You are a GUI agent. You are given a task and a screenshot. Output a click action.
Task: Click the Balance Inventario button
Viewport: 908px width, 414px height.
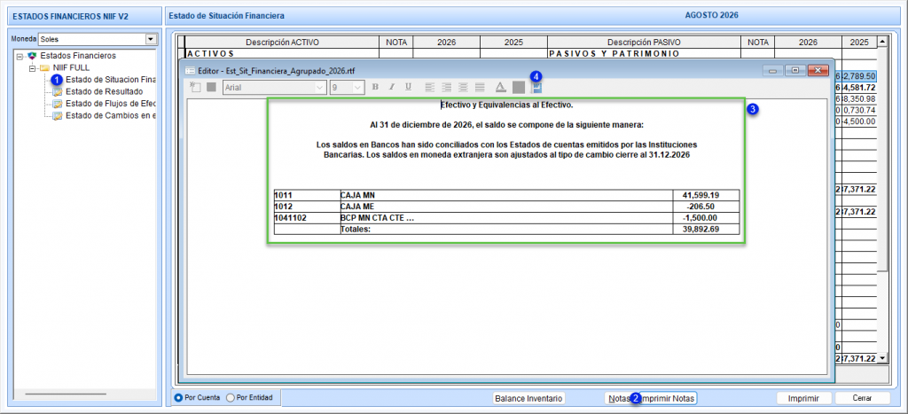click(x=528, y=398)
